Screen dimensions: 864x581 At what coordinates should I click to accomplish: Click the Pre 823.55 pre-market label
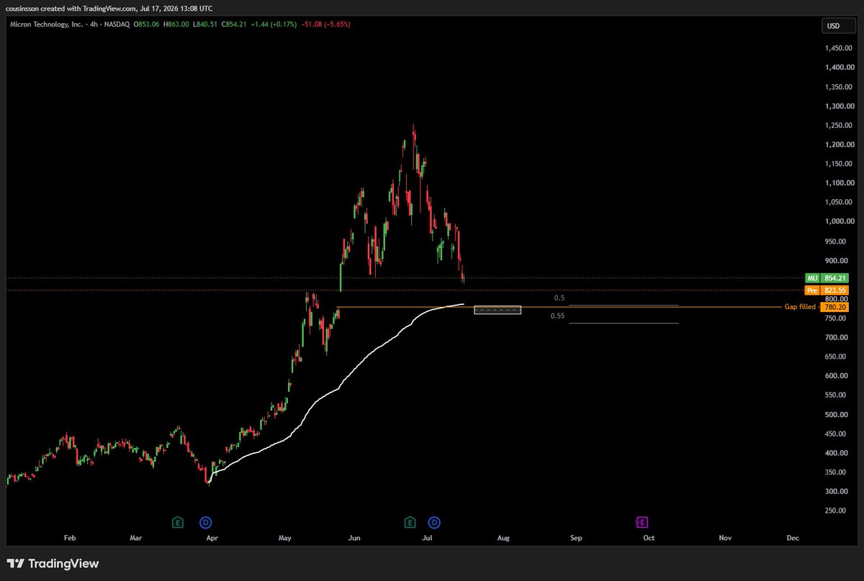pos(827,290)
